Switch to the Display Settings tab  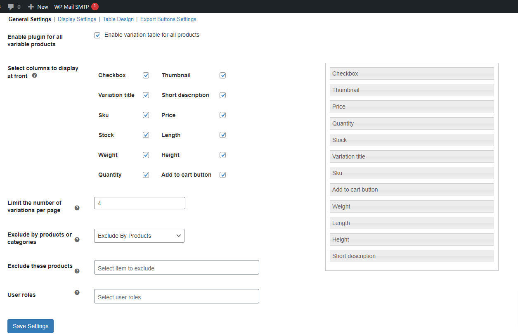pos(77,19)
